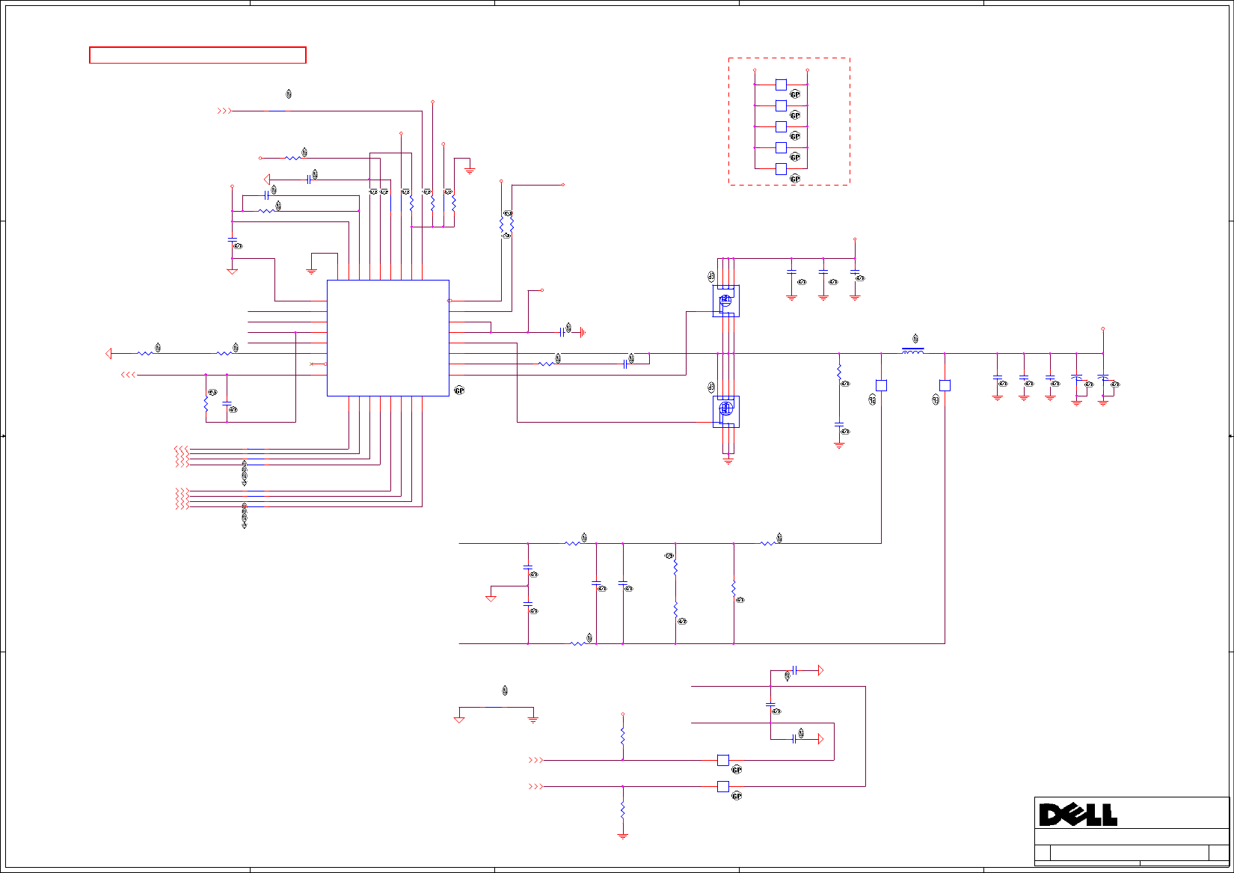Image resolution: width=1234 pixels, height=873 pixels.
Task: Select the test pad square right of the inductor
Action: click(945, 385)
